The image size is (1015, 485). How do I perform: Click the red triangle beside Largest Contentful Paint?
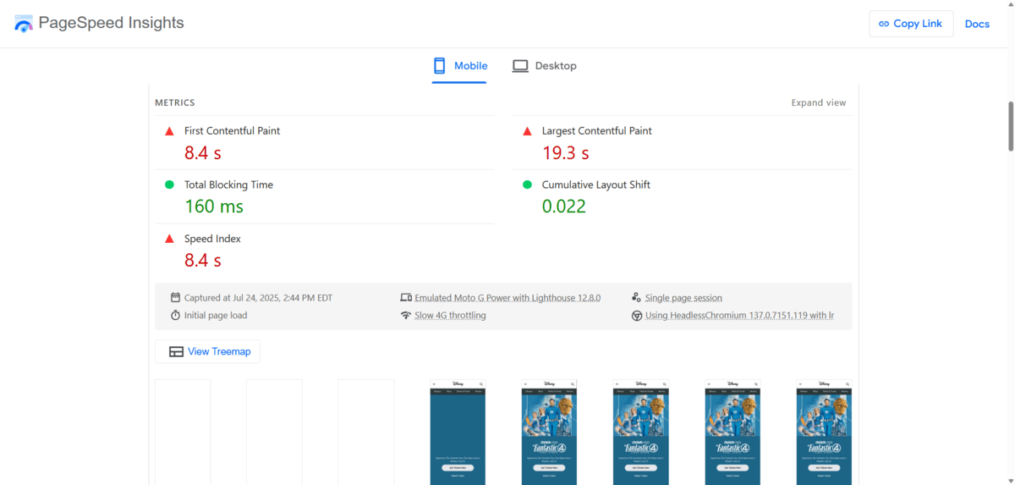click(x=527, y=130)
